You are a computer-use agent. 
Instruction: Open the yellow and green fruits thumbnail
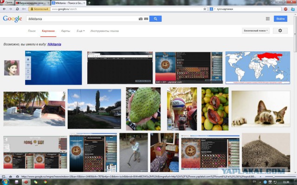(x=215, y=109)
